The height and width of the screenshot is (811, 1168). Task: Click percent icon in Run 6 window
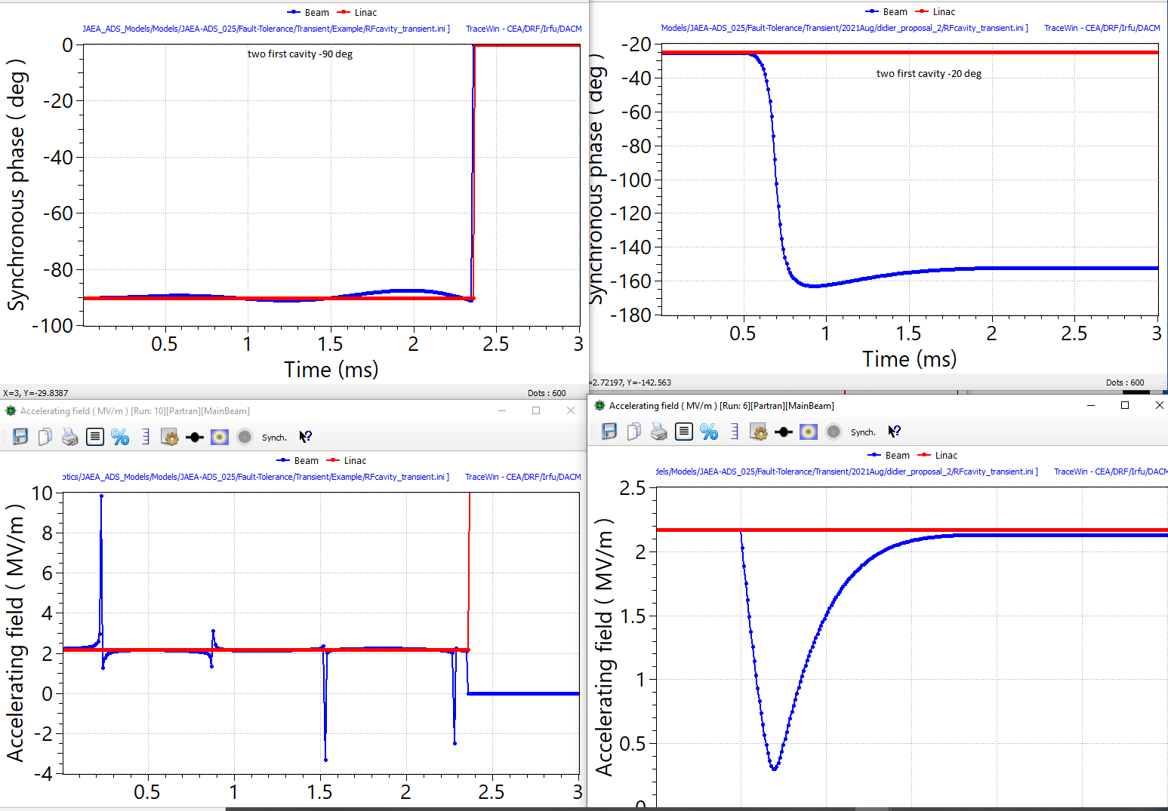point(709,432)
